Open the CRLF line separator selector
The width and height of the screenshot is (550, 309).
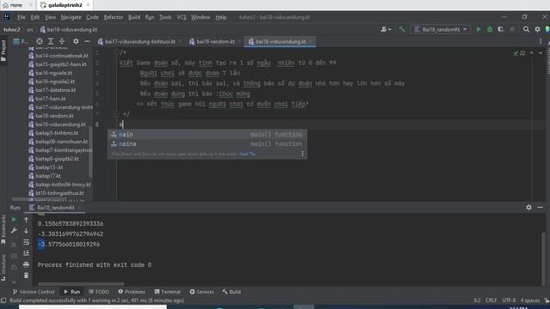click(491, 300)
